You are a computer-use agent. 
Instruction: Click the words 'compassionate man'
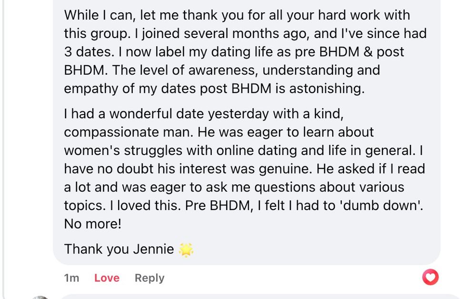pos(129,132)
